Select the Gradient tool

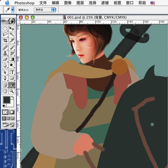pyautogui.click(x=12, y=59)
